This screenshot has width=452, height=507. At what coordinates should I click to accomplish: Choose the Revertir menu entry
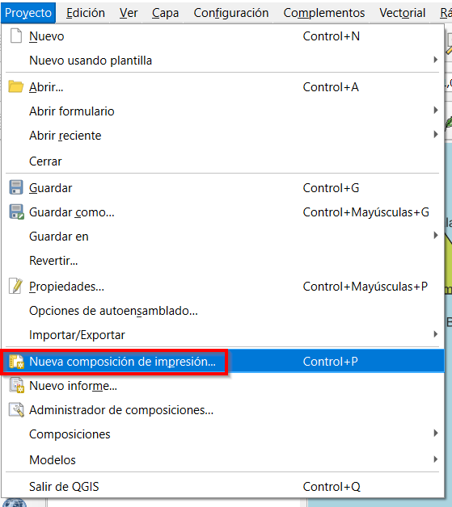(x=222, y=260)
